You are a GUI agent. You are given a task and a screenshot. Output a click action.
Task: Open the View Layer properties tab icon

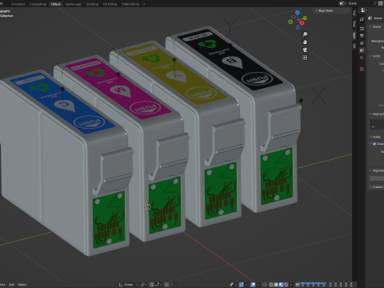pyautogui.click(x=362, y=43)
